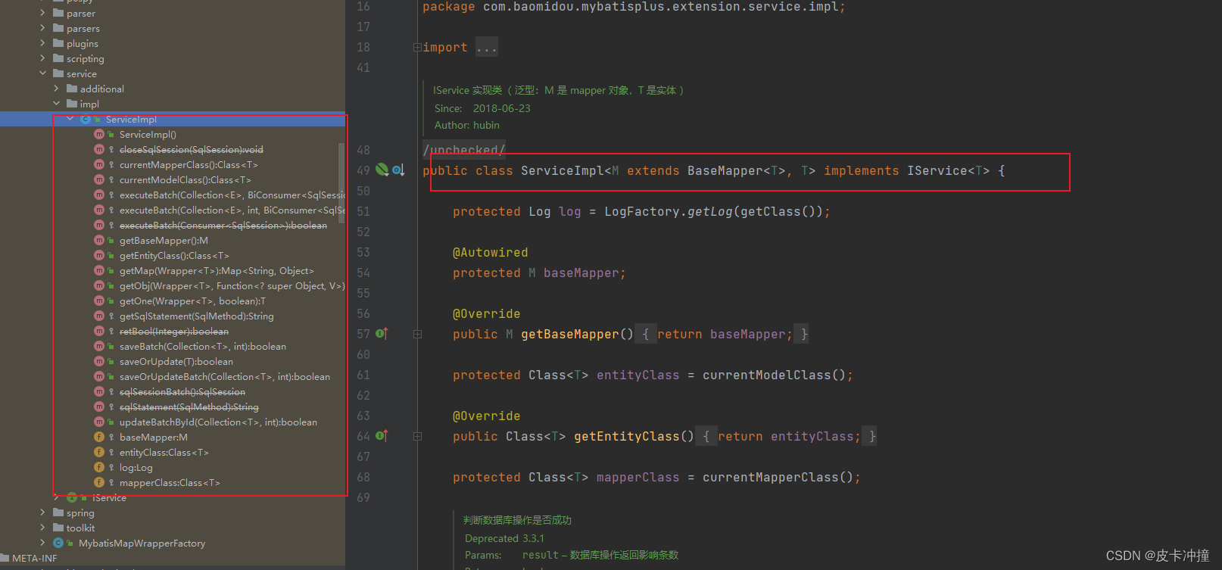Click the method icon next to sqlSessionBatch():SqlSession
Image resolution: width=1222 pixels, height=570 pixels.
point(99,392)
